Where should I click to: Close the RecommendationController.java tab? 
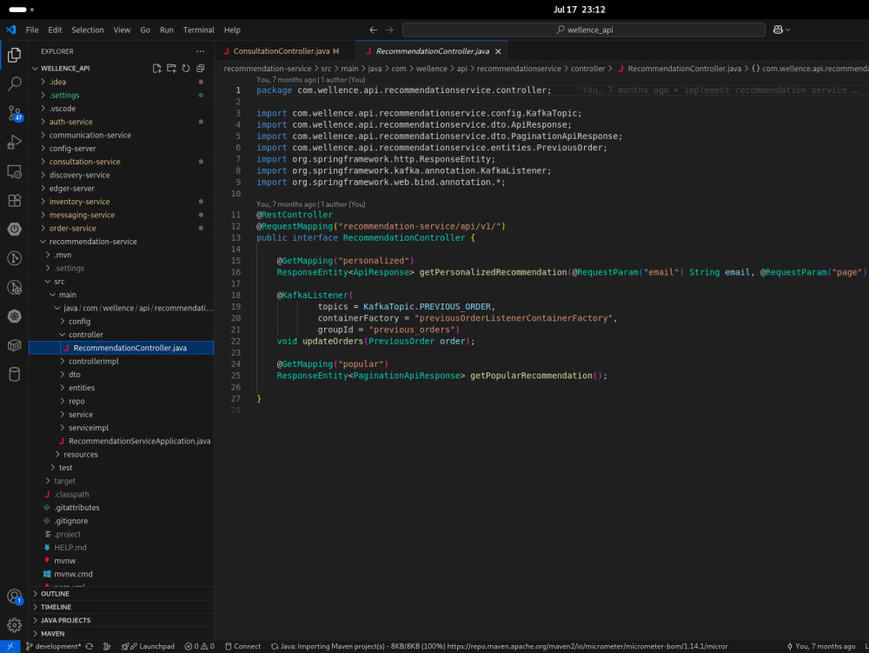(x=498, y=51)
